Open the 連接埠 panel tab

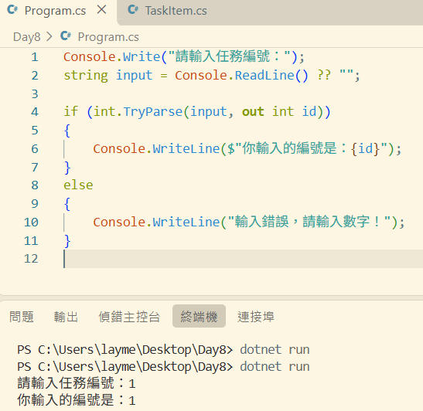click(x=256, y=317)
